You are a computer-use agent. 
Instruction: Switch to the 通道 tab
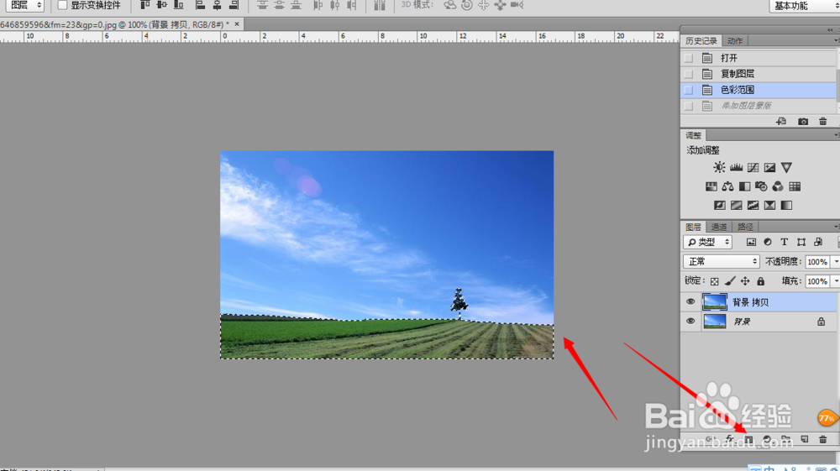(x=718, y=227)
